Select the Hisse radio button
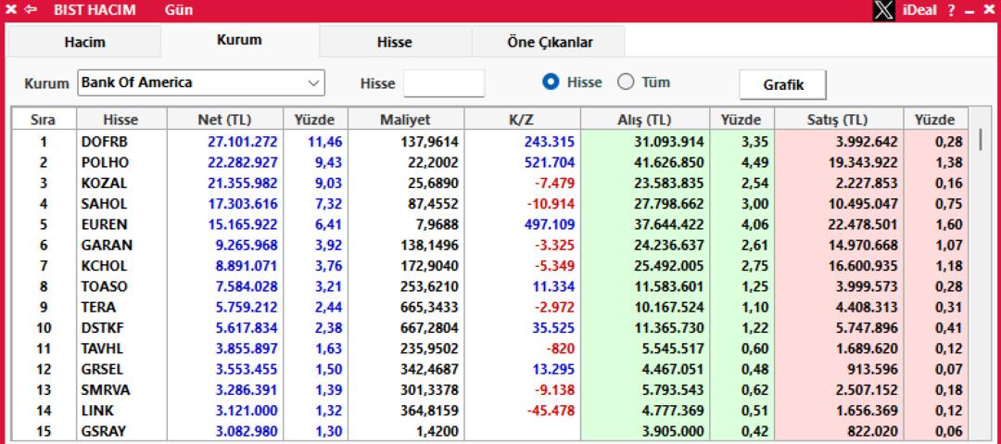This screenshot has height=444, width=1001. pos(551,82)
